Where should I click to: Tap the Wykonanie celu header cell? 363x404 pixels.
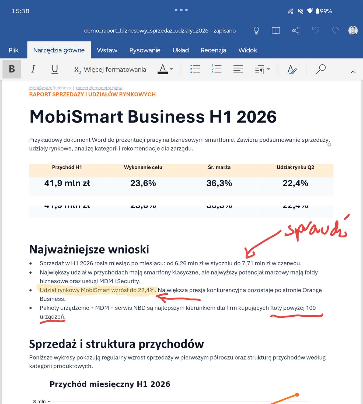click(143, 167)
